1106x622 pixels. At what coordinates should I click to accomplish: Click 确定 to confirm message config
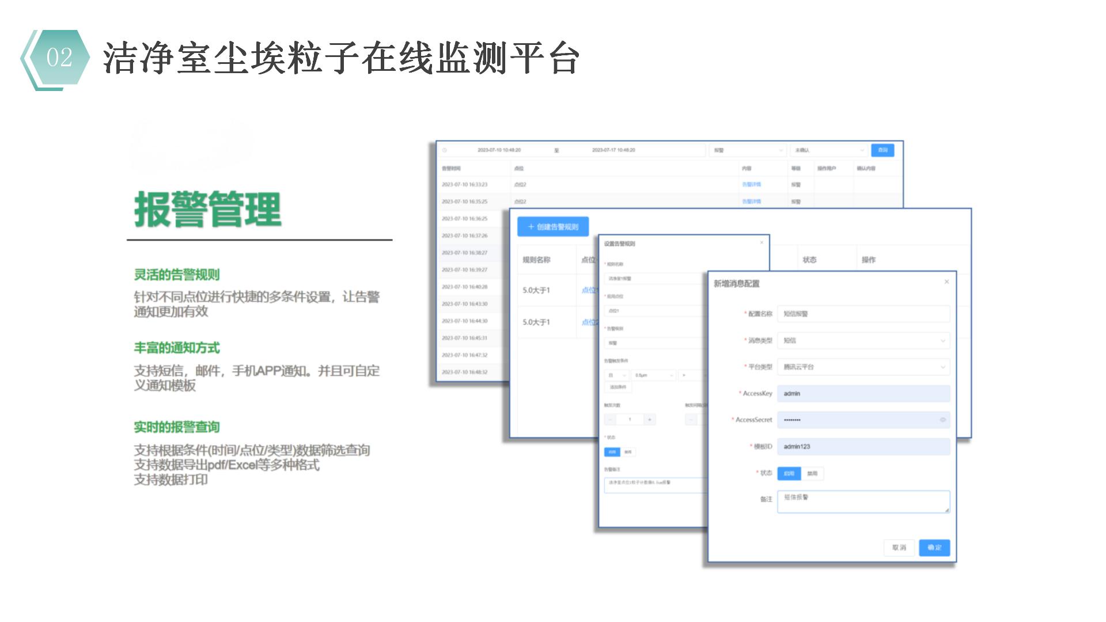pos(934,548)
